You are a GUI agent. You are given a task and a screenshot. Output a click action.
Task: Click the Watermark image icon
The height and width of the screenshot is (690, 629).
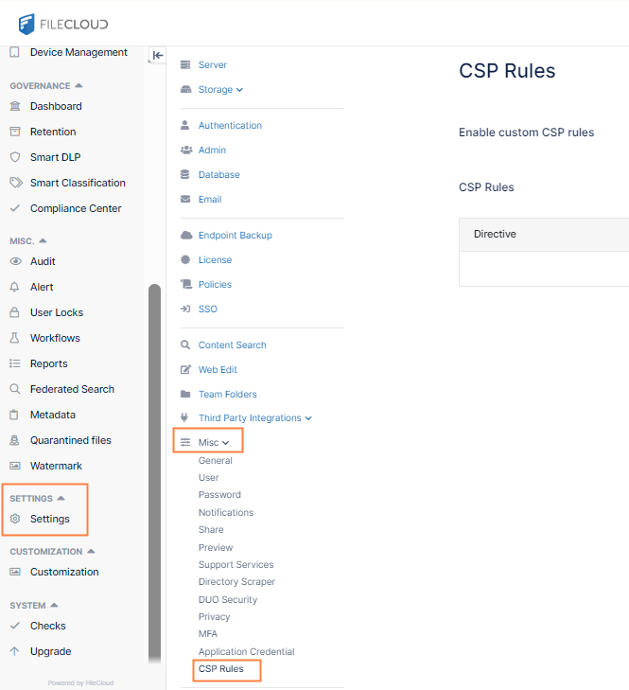[15, 466]
